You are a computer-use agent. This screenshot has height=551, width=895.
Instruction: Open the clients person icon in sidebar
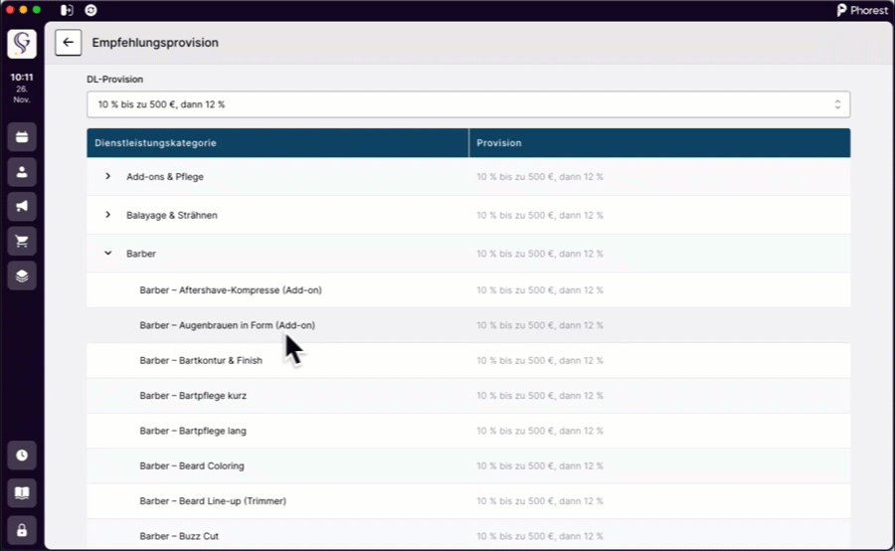coord(22,172)
